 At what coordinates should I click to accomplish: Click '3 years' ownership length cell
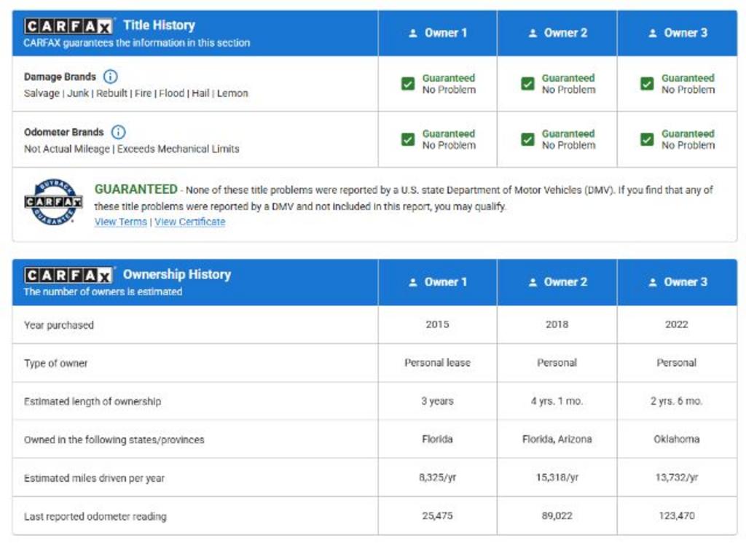437,401
